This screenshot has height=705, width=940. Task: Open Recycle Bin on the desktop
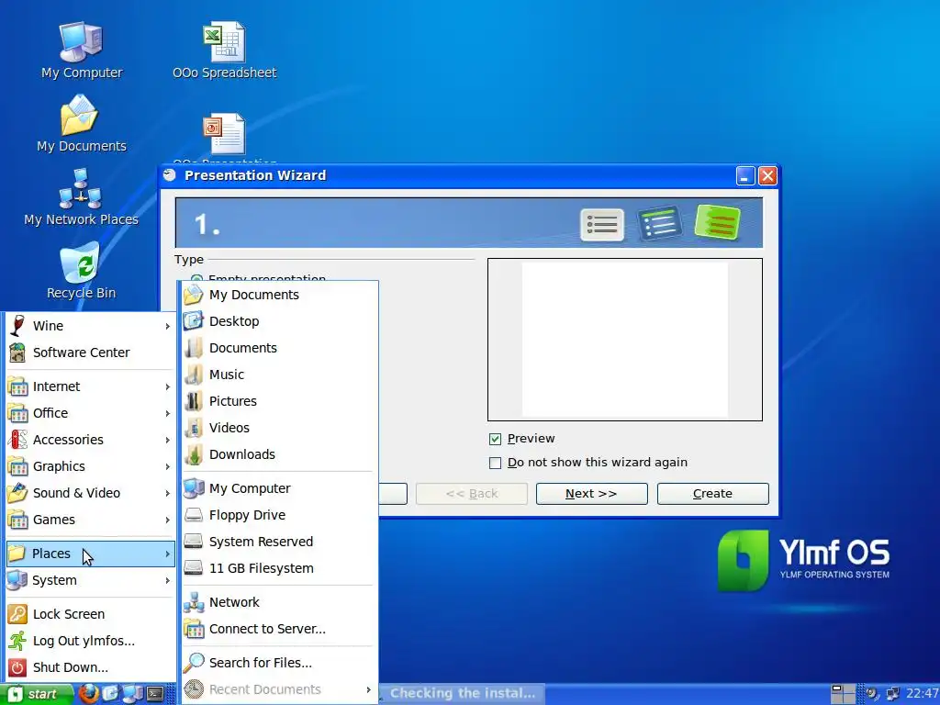coord(81,271)
